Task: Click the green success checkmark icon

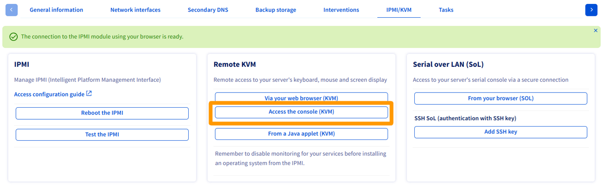Action: [x=13, y=37]
